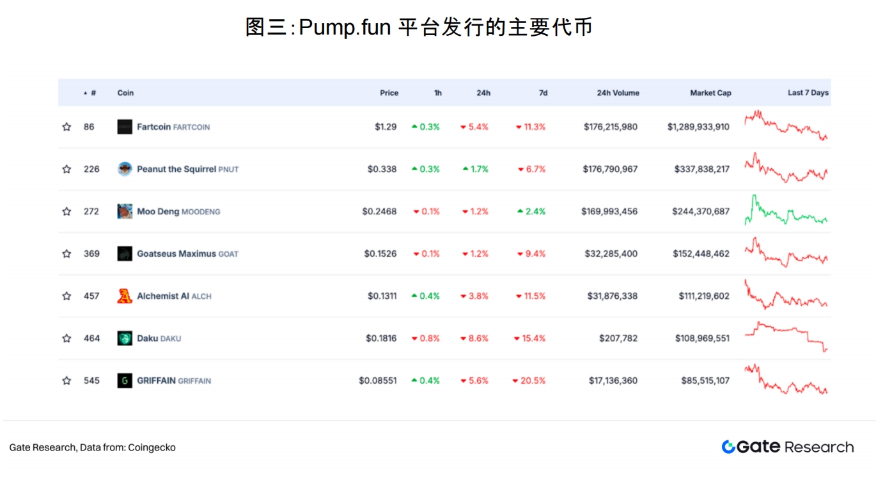Viewport: 876px width, 478px height.
Task: Sort by the 1h change column header
Action: 438,93
